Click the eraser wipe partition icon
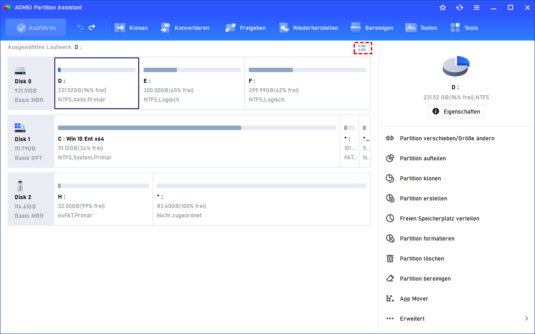Image resolution: width=535 pixels, height=334 pixels. tap(390, 279)
